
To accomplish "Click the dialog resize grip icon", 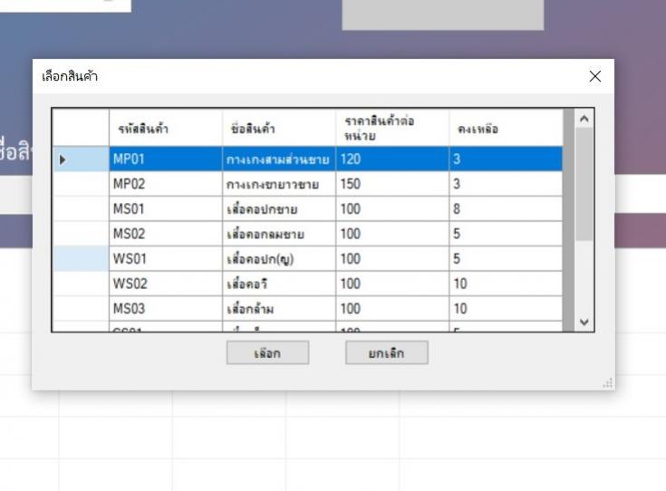I will [608, 382].
